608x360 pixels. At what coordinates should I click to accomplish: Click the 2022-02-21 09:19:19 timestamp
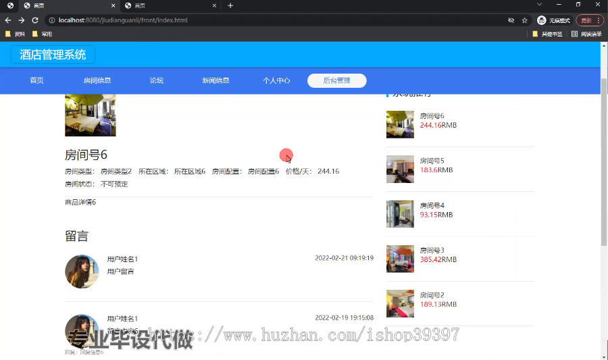tap(345, 258)
